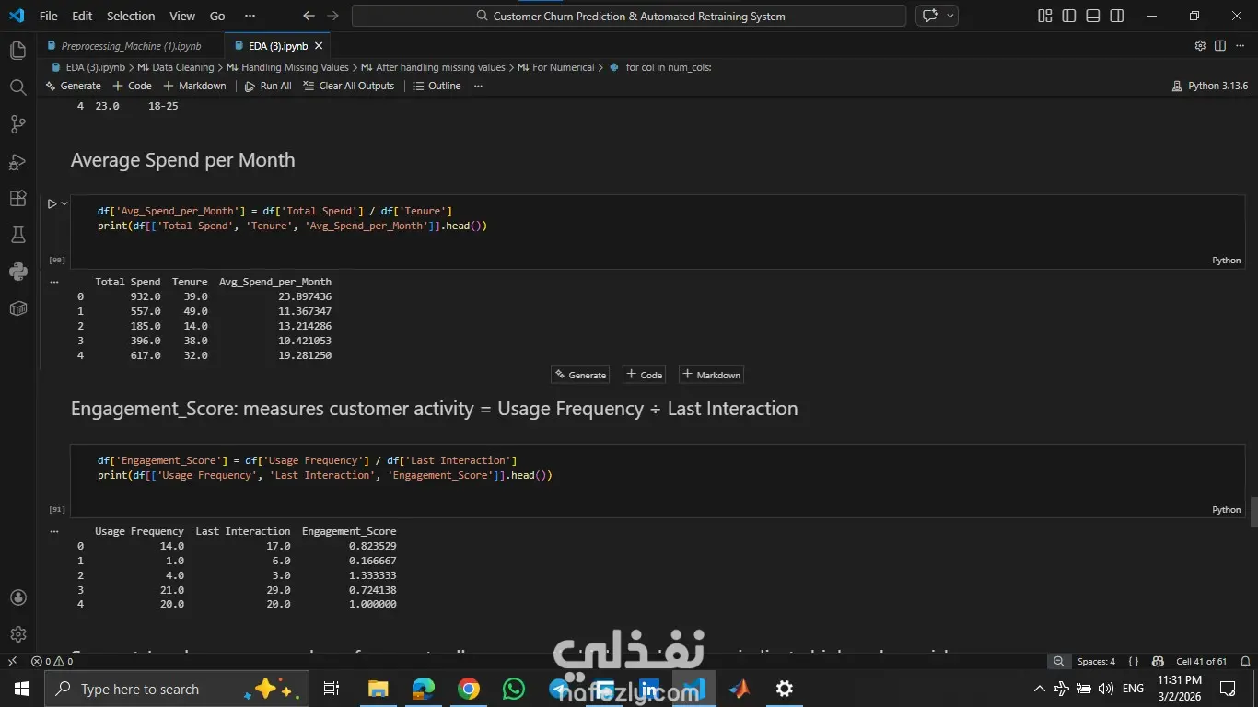Open the Python 3.13.6 kernel picker
This screenshot has width=1258, height=707.
coord(1210,86)
